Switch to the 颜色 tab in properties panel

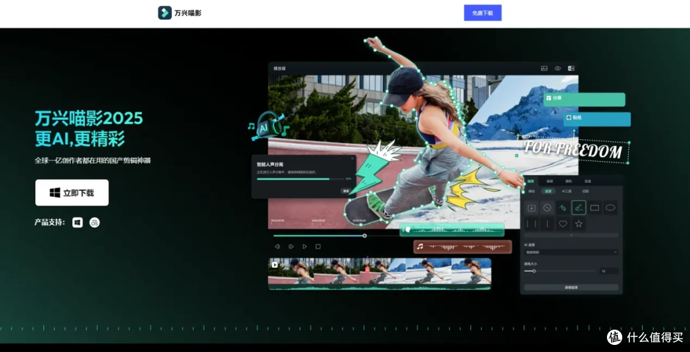pyautogui.click(x=569, y=181)
